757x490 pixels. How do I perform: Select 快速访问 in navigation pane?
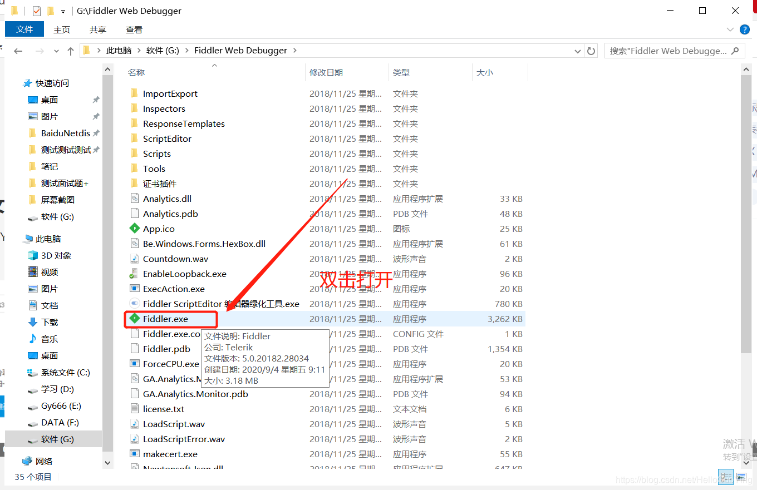click(x=52, y=83)
